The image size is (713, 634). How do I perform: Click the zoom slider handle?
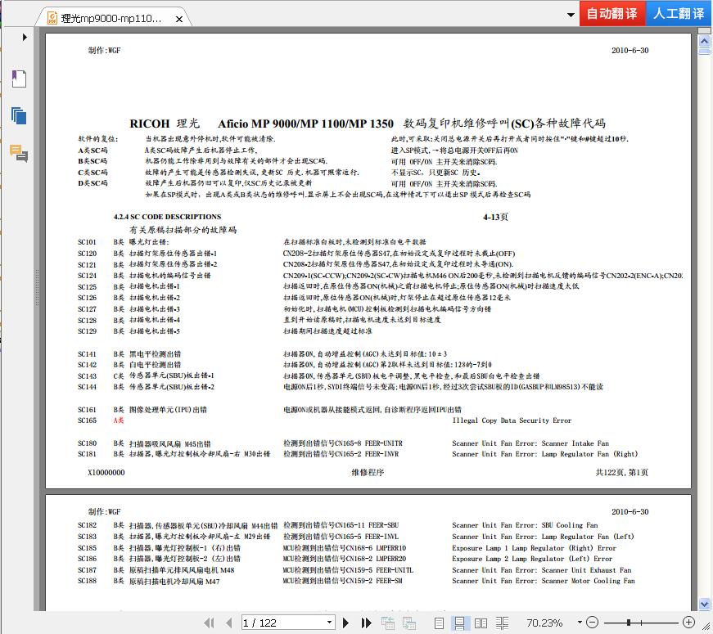click(629, 623)
